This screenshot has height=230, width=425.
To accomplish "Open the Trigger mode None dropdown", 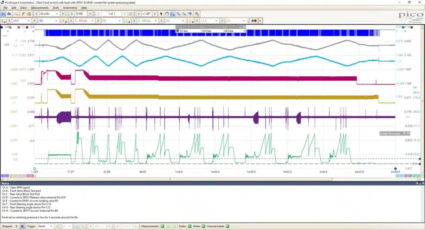I will click(45, 226).
